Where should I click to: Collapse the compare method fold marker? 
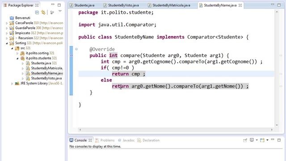point(76,49)
